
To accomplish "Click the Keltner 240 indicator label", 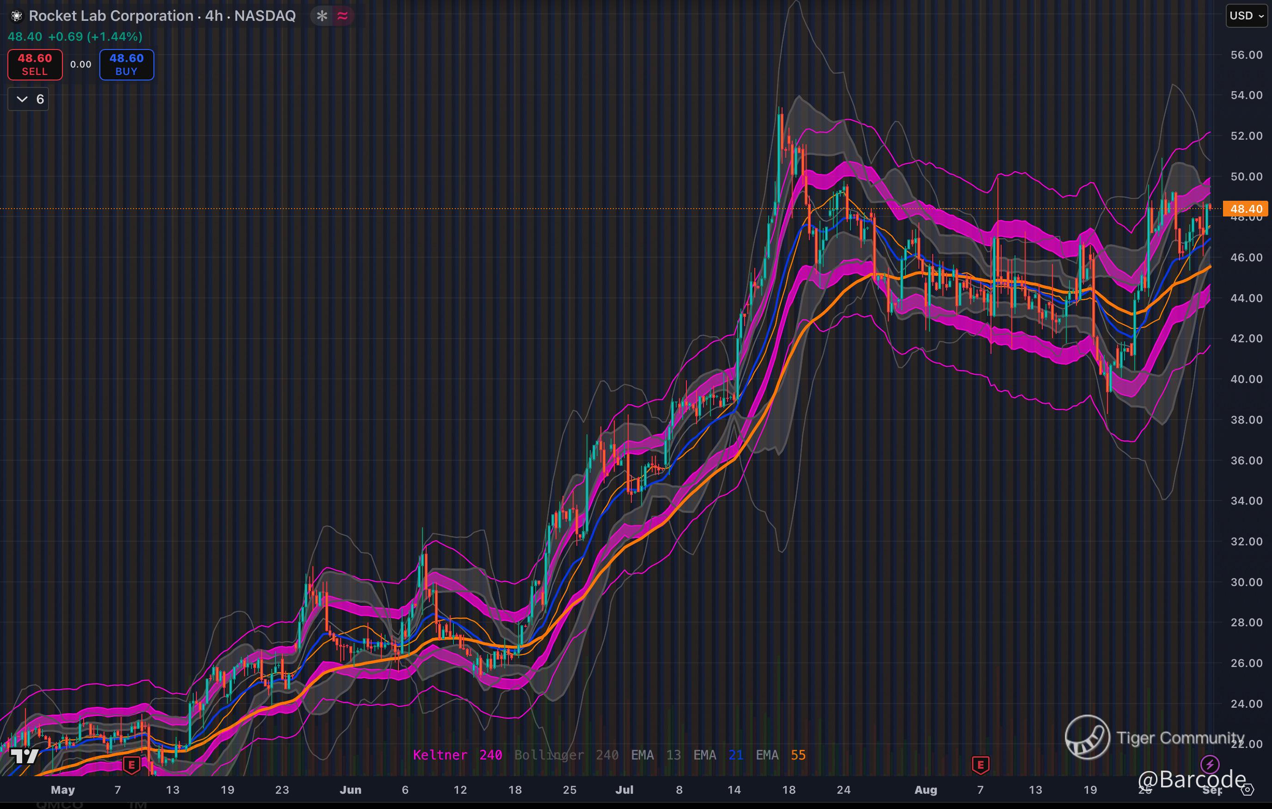I will pyautogui.click(x=457, y=755).
